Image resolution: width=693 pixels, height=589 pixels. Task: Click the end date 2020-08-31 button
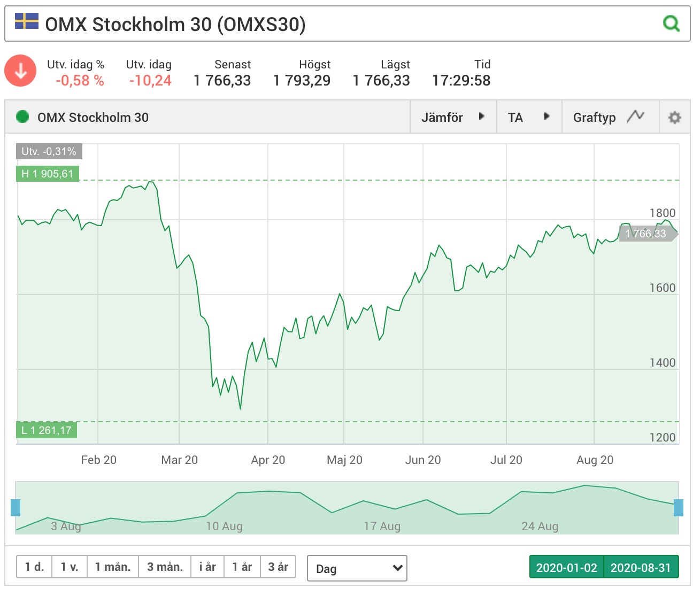pos(641,567)
